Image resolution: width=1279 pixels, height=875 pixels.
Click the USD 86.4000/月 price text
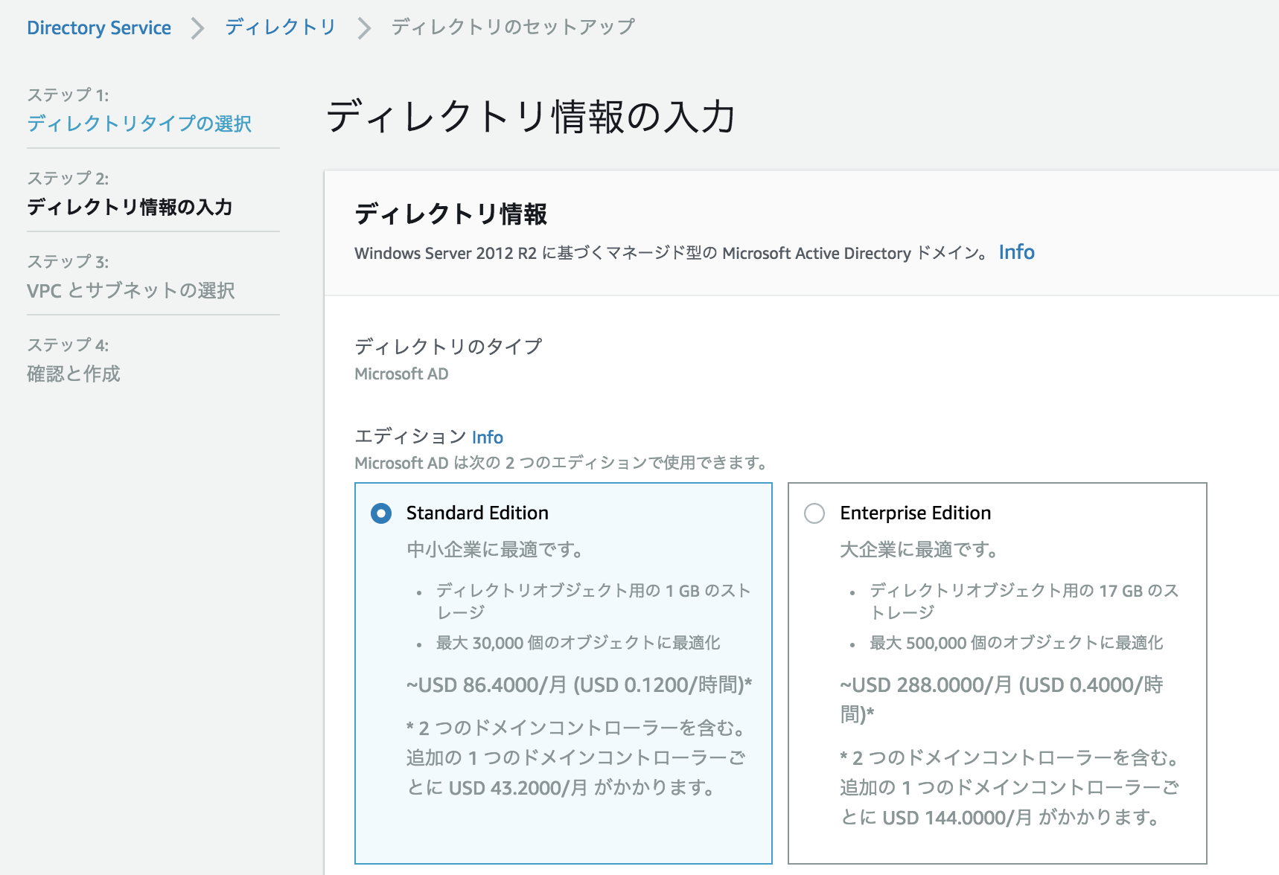click(579, 685)
